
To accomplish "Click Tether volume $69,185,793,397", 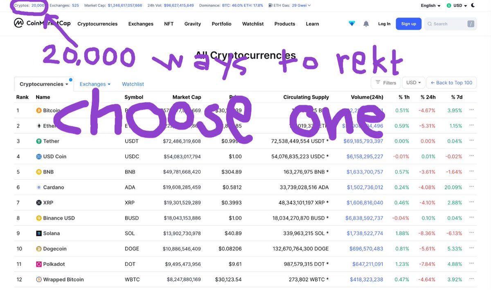I will tap(363, 141).
